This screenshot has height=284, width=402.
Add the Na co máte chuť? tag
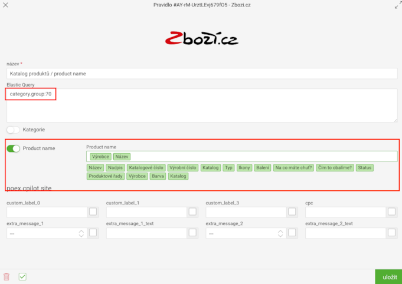click(293, 168)
